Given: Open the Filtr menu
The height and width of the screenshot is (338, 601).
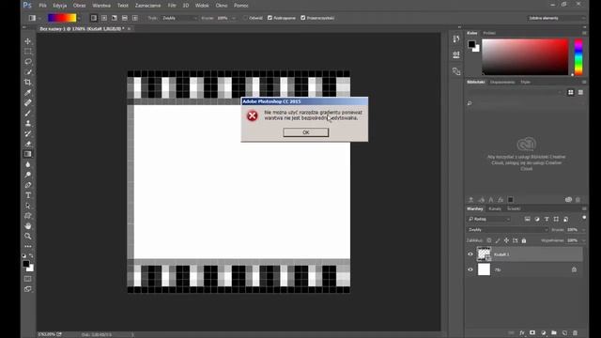Looking at the screenshot, I should [172, 6].
